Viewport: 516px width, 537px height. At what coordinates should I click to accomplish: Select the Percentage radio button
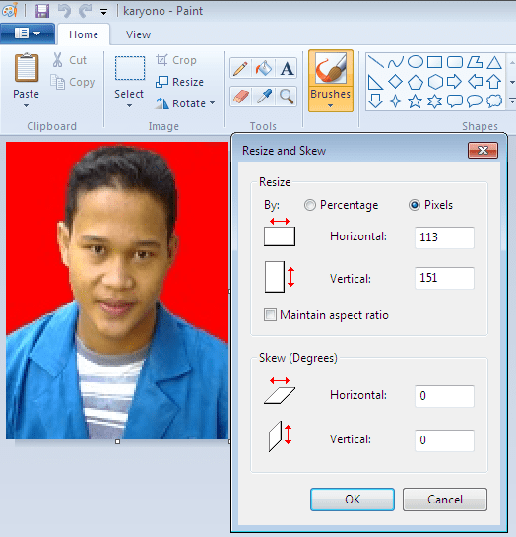pos(310,205)
